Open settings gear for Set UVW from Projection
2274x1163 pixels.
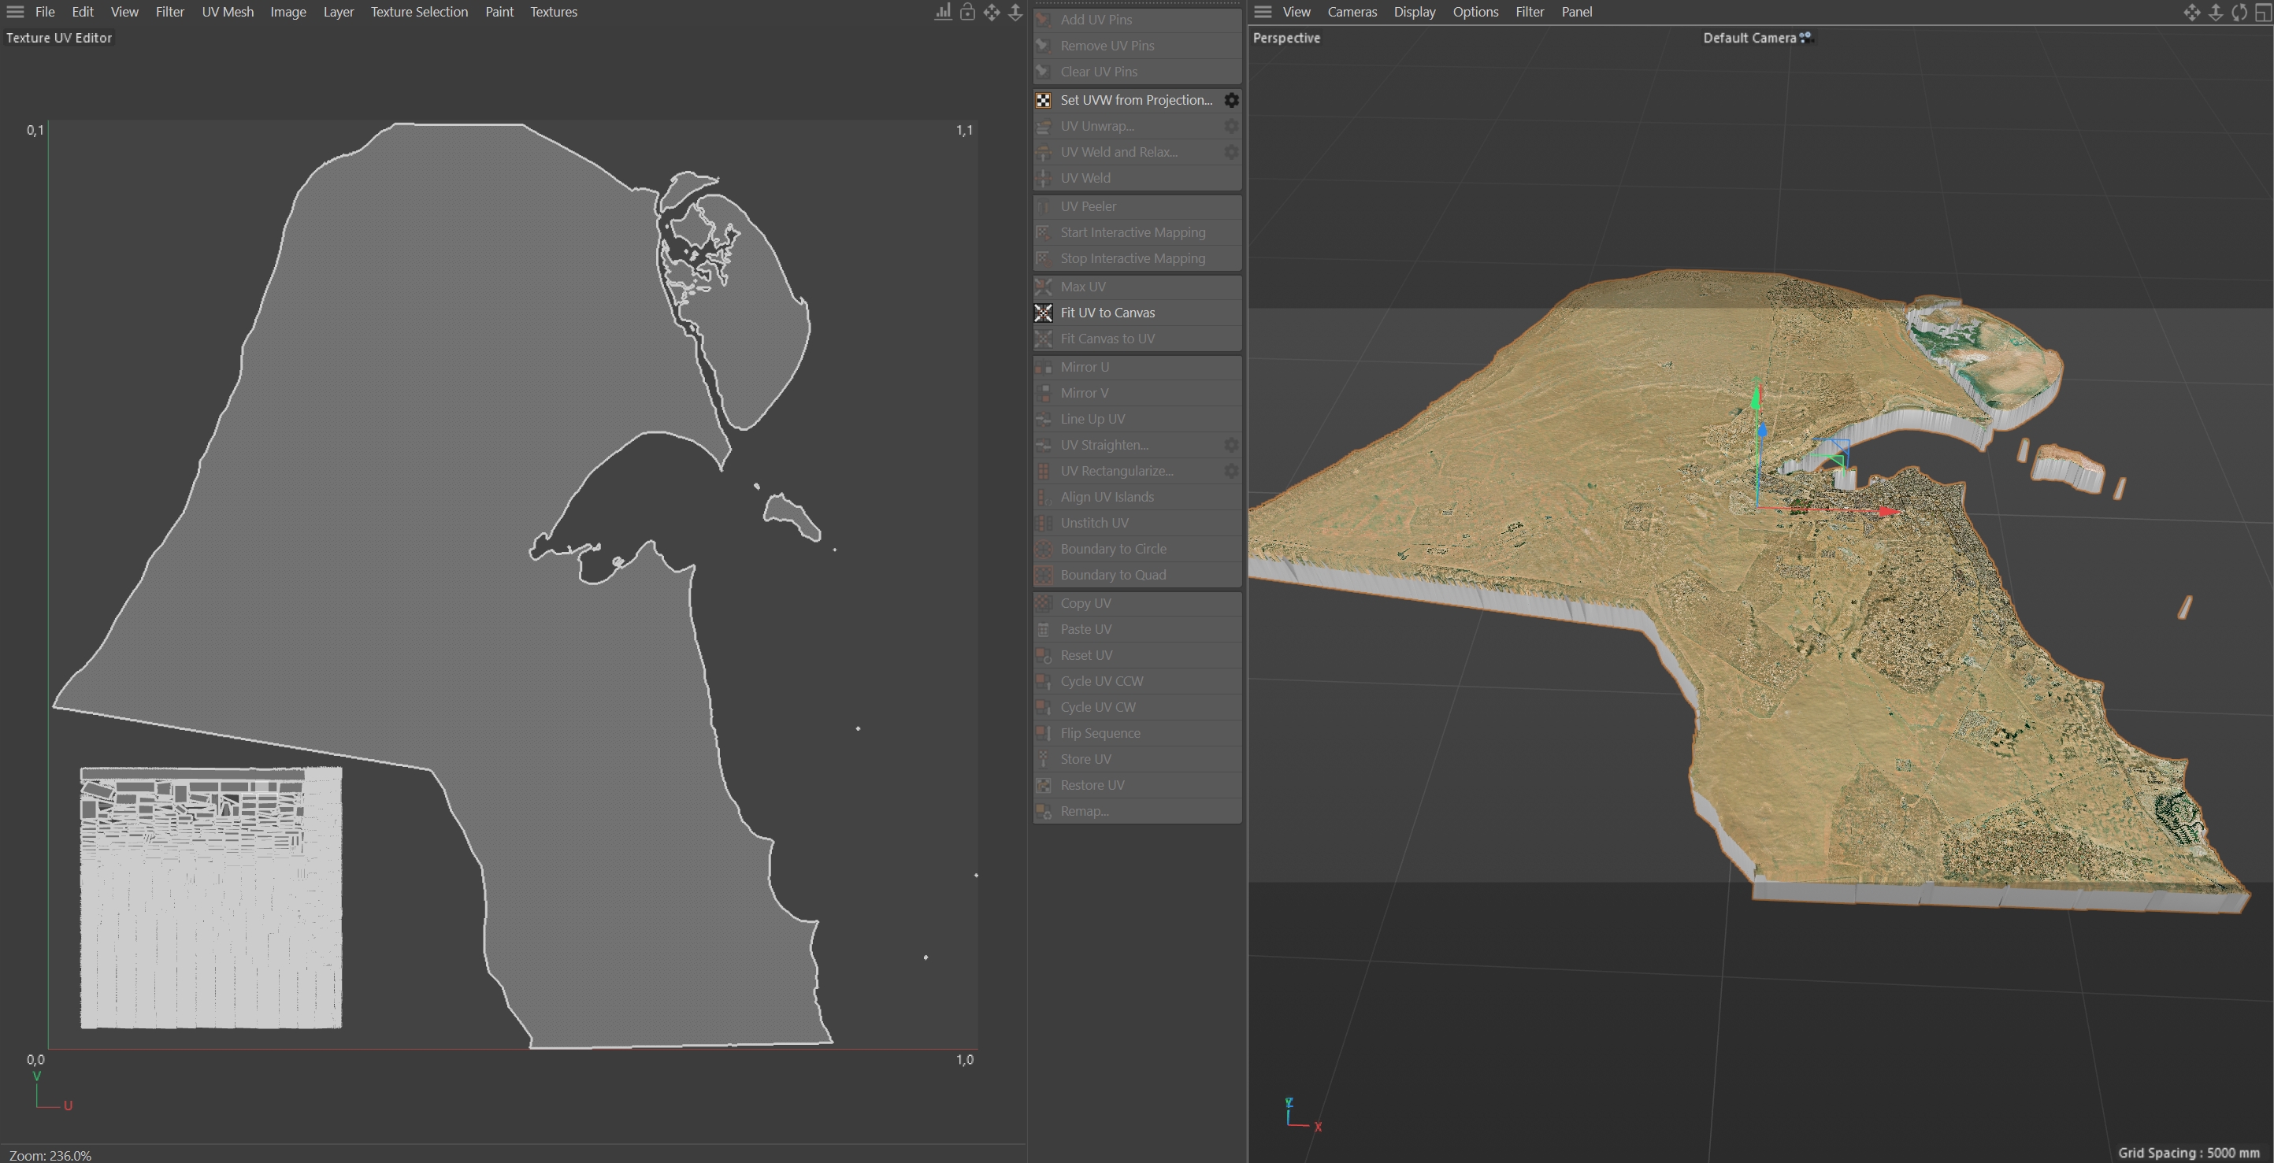click(x=1230, y=100)
